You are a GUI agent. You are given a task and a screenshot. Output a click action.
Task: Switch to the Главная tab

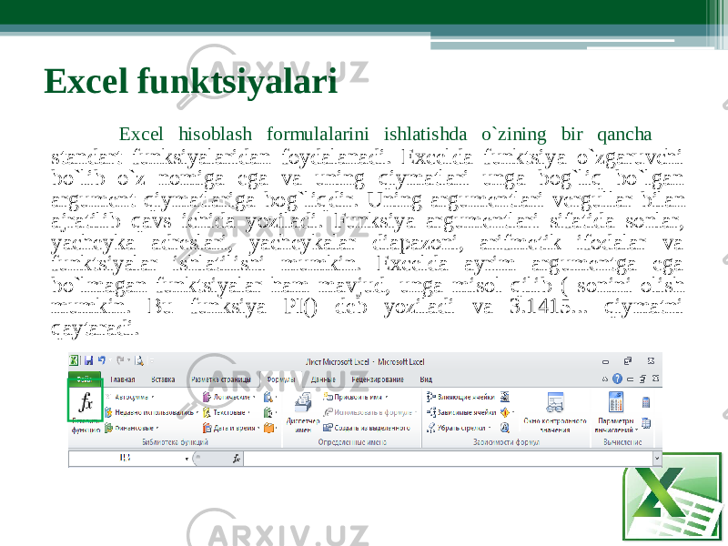122,379
